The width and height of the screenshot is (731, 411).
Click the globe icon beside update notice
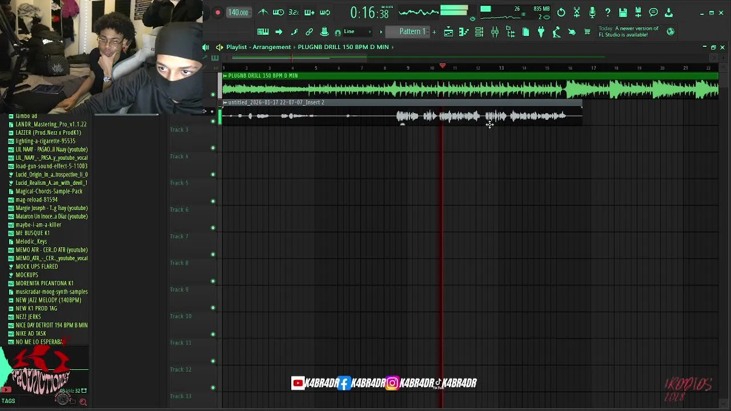(670, 32)
